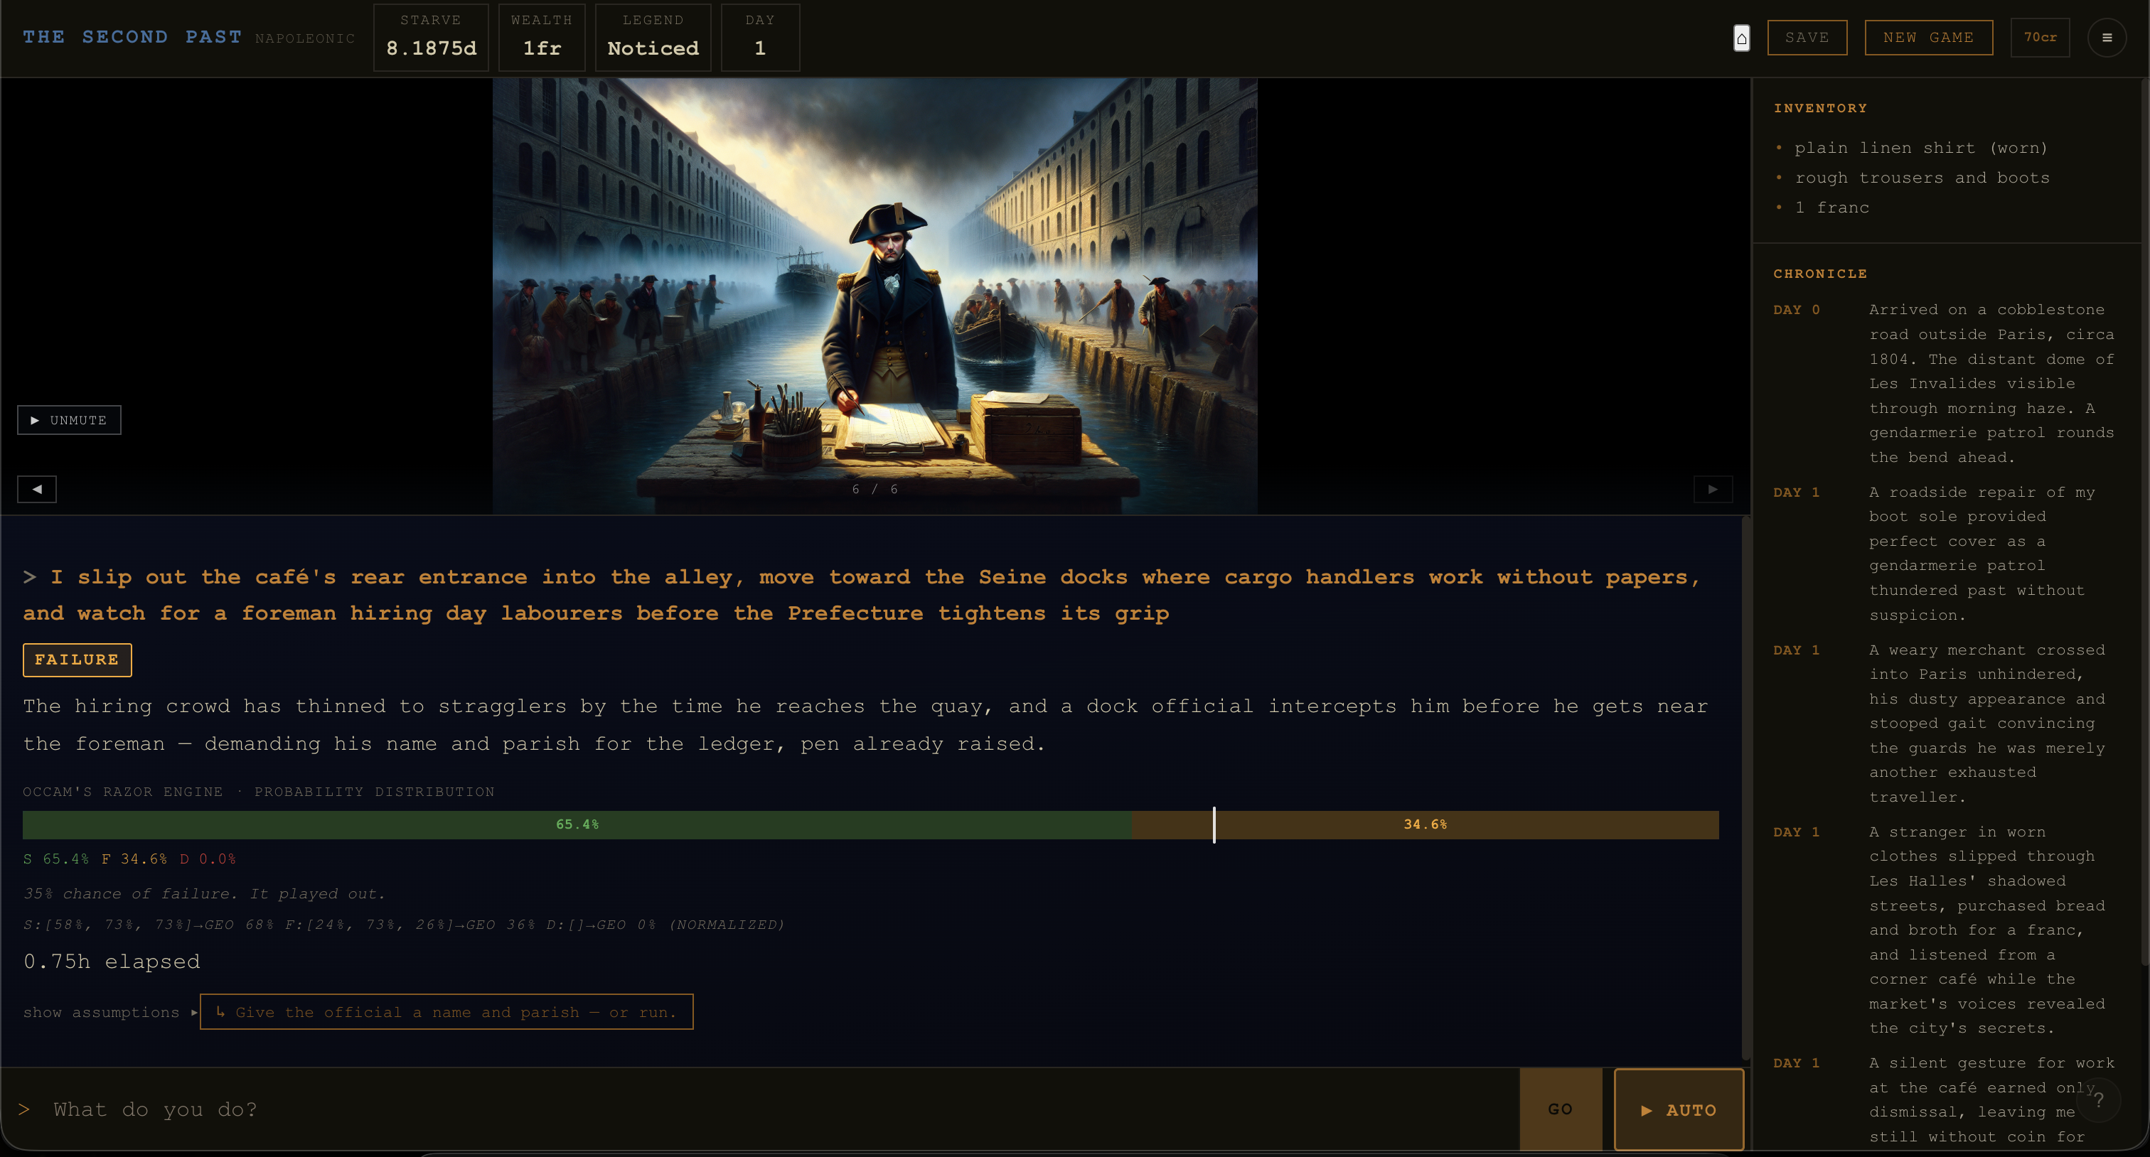The image size is (2150, 1157).
Task: Open the help question mark icon
Action: pyautogui.click(x=2099, y=1101)
